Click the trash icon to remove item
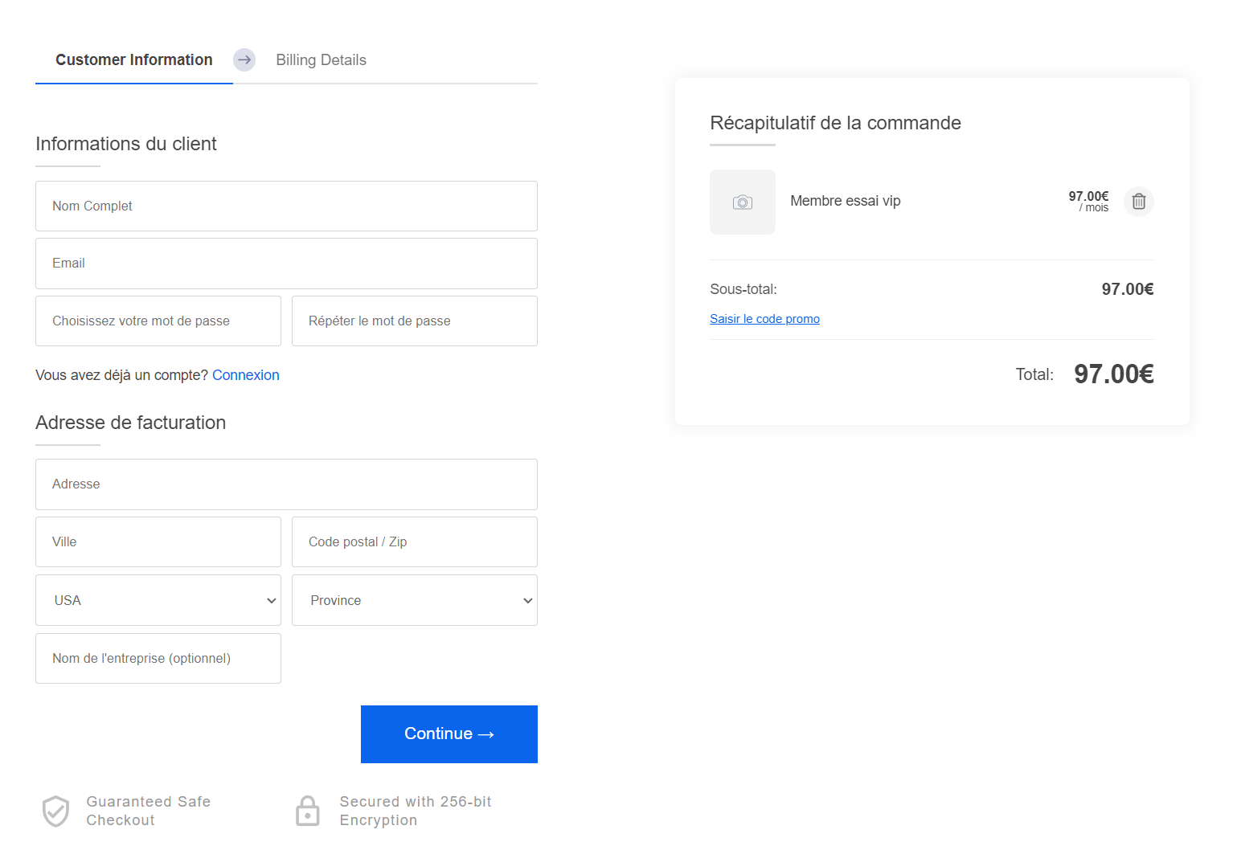1237x850 pixels. [1138, 202]
